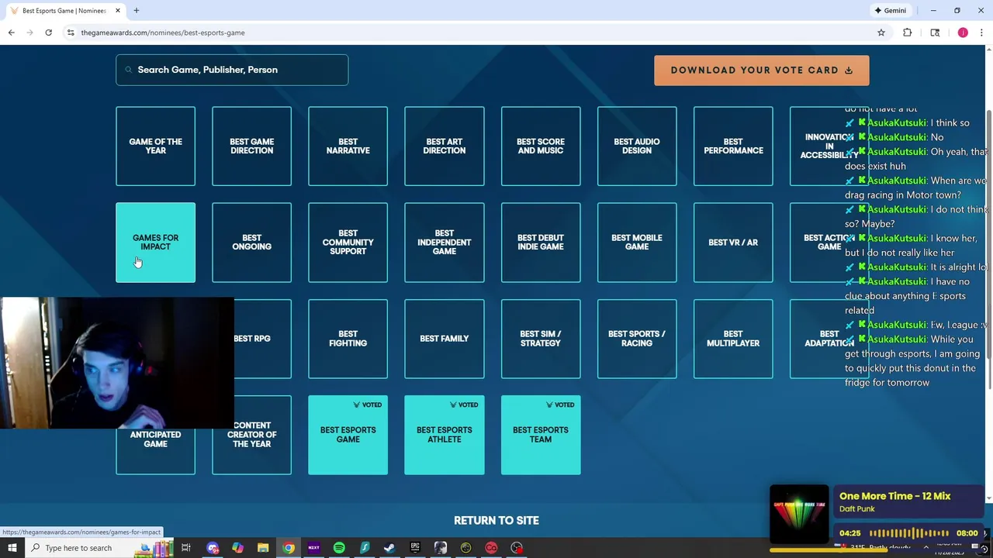Select the Best Fighting category
The height and width of the screenshot is (558, 993).
348,339
